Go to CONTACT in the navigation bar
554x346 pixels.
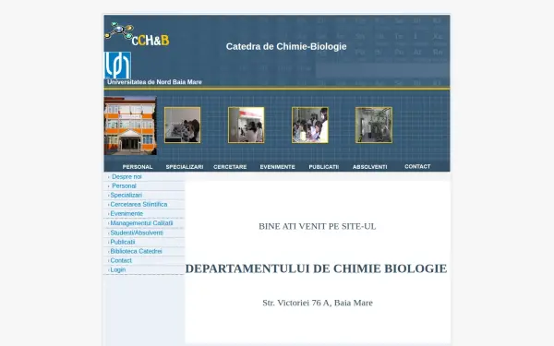[x=417, y=166]
